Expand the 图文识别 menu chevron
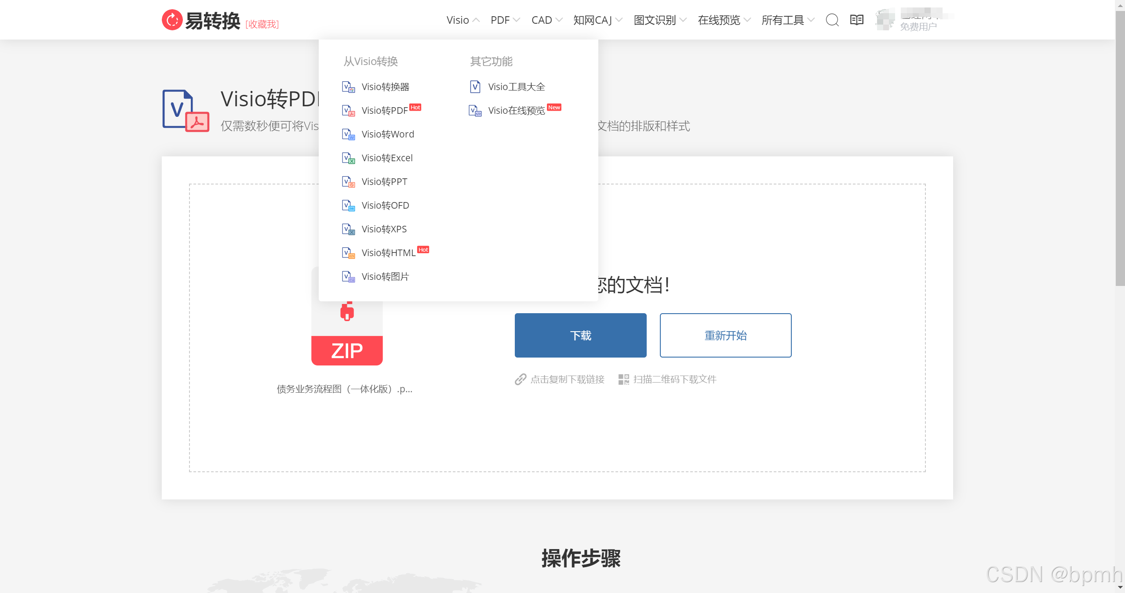The width and height of the screenshot is (1125, 593). [683, 20]
